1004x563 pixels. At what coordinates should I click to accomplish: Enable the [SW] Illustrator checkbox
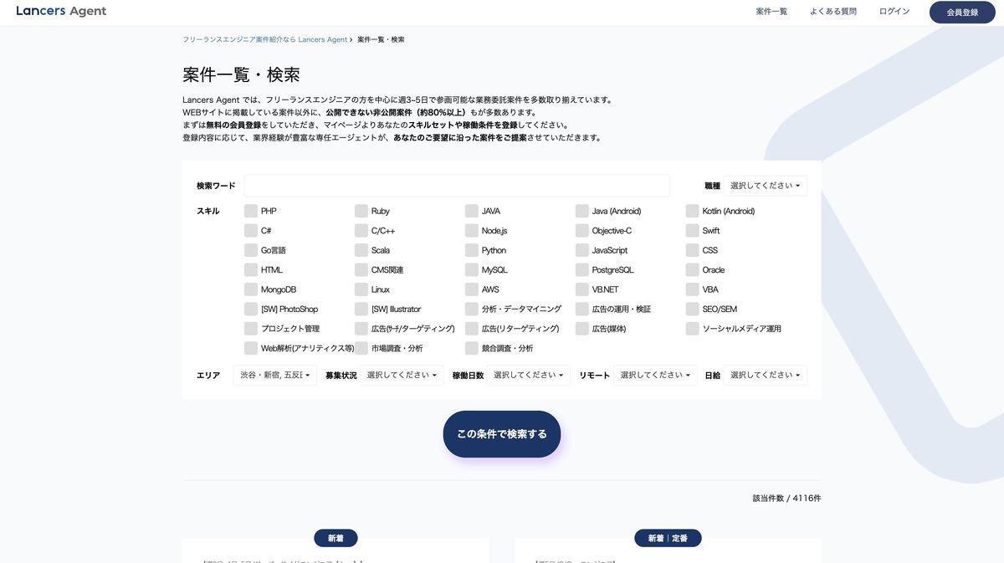click(361, 310)
